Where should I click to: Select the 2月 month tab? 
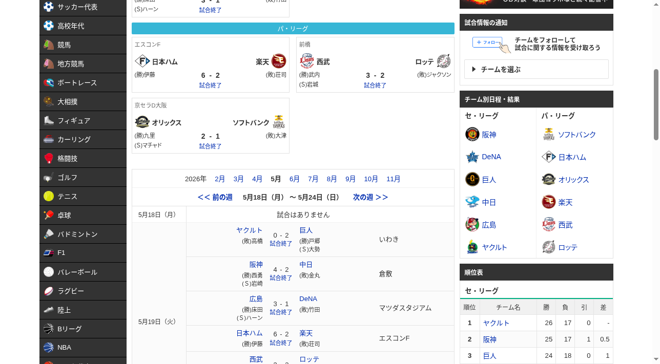(x=220, y=179)
